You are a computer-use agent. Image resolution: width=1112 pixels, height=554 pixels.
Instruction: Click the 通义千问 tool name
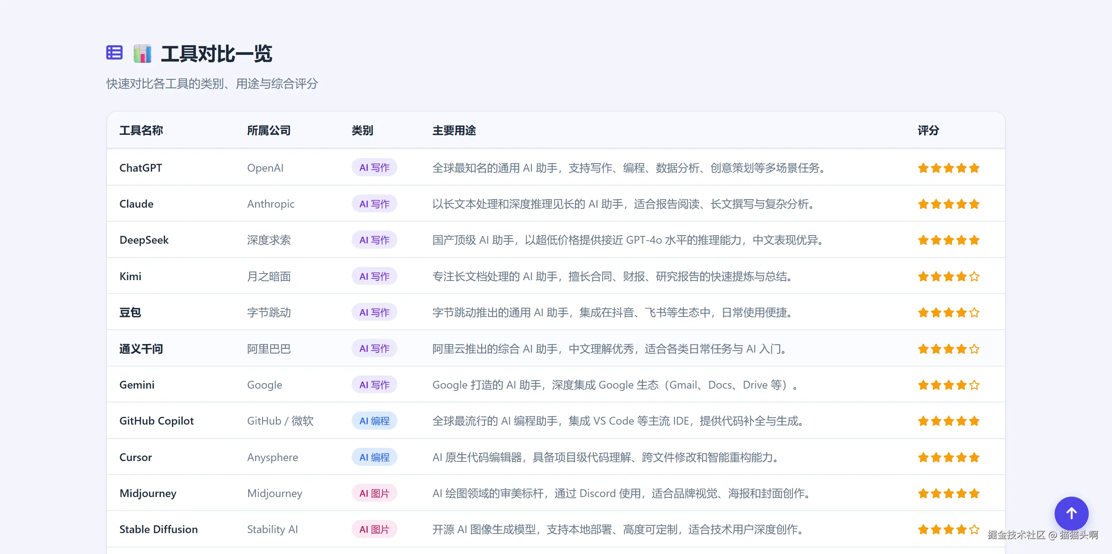141,349
